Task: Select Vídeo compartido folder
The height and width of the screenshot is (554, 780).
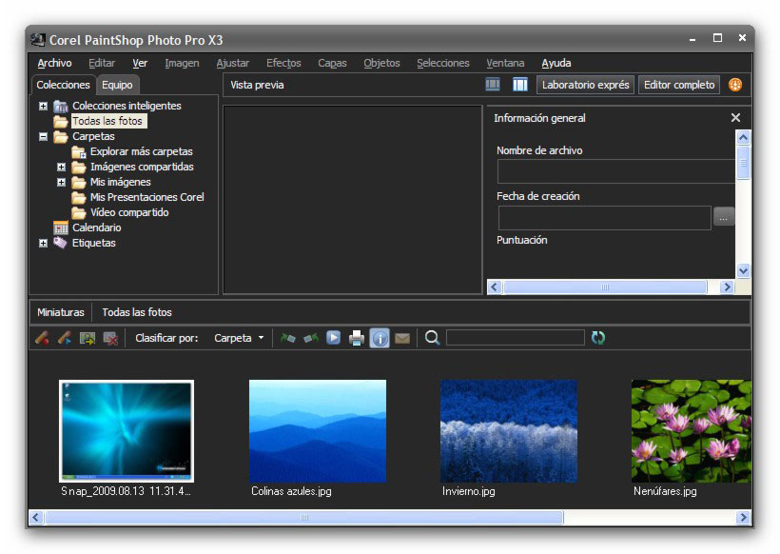Action: (x=129, y=212)
